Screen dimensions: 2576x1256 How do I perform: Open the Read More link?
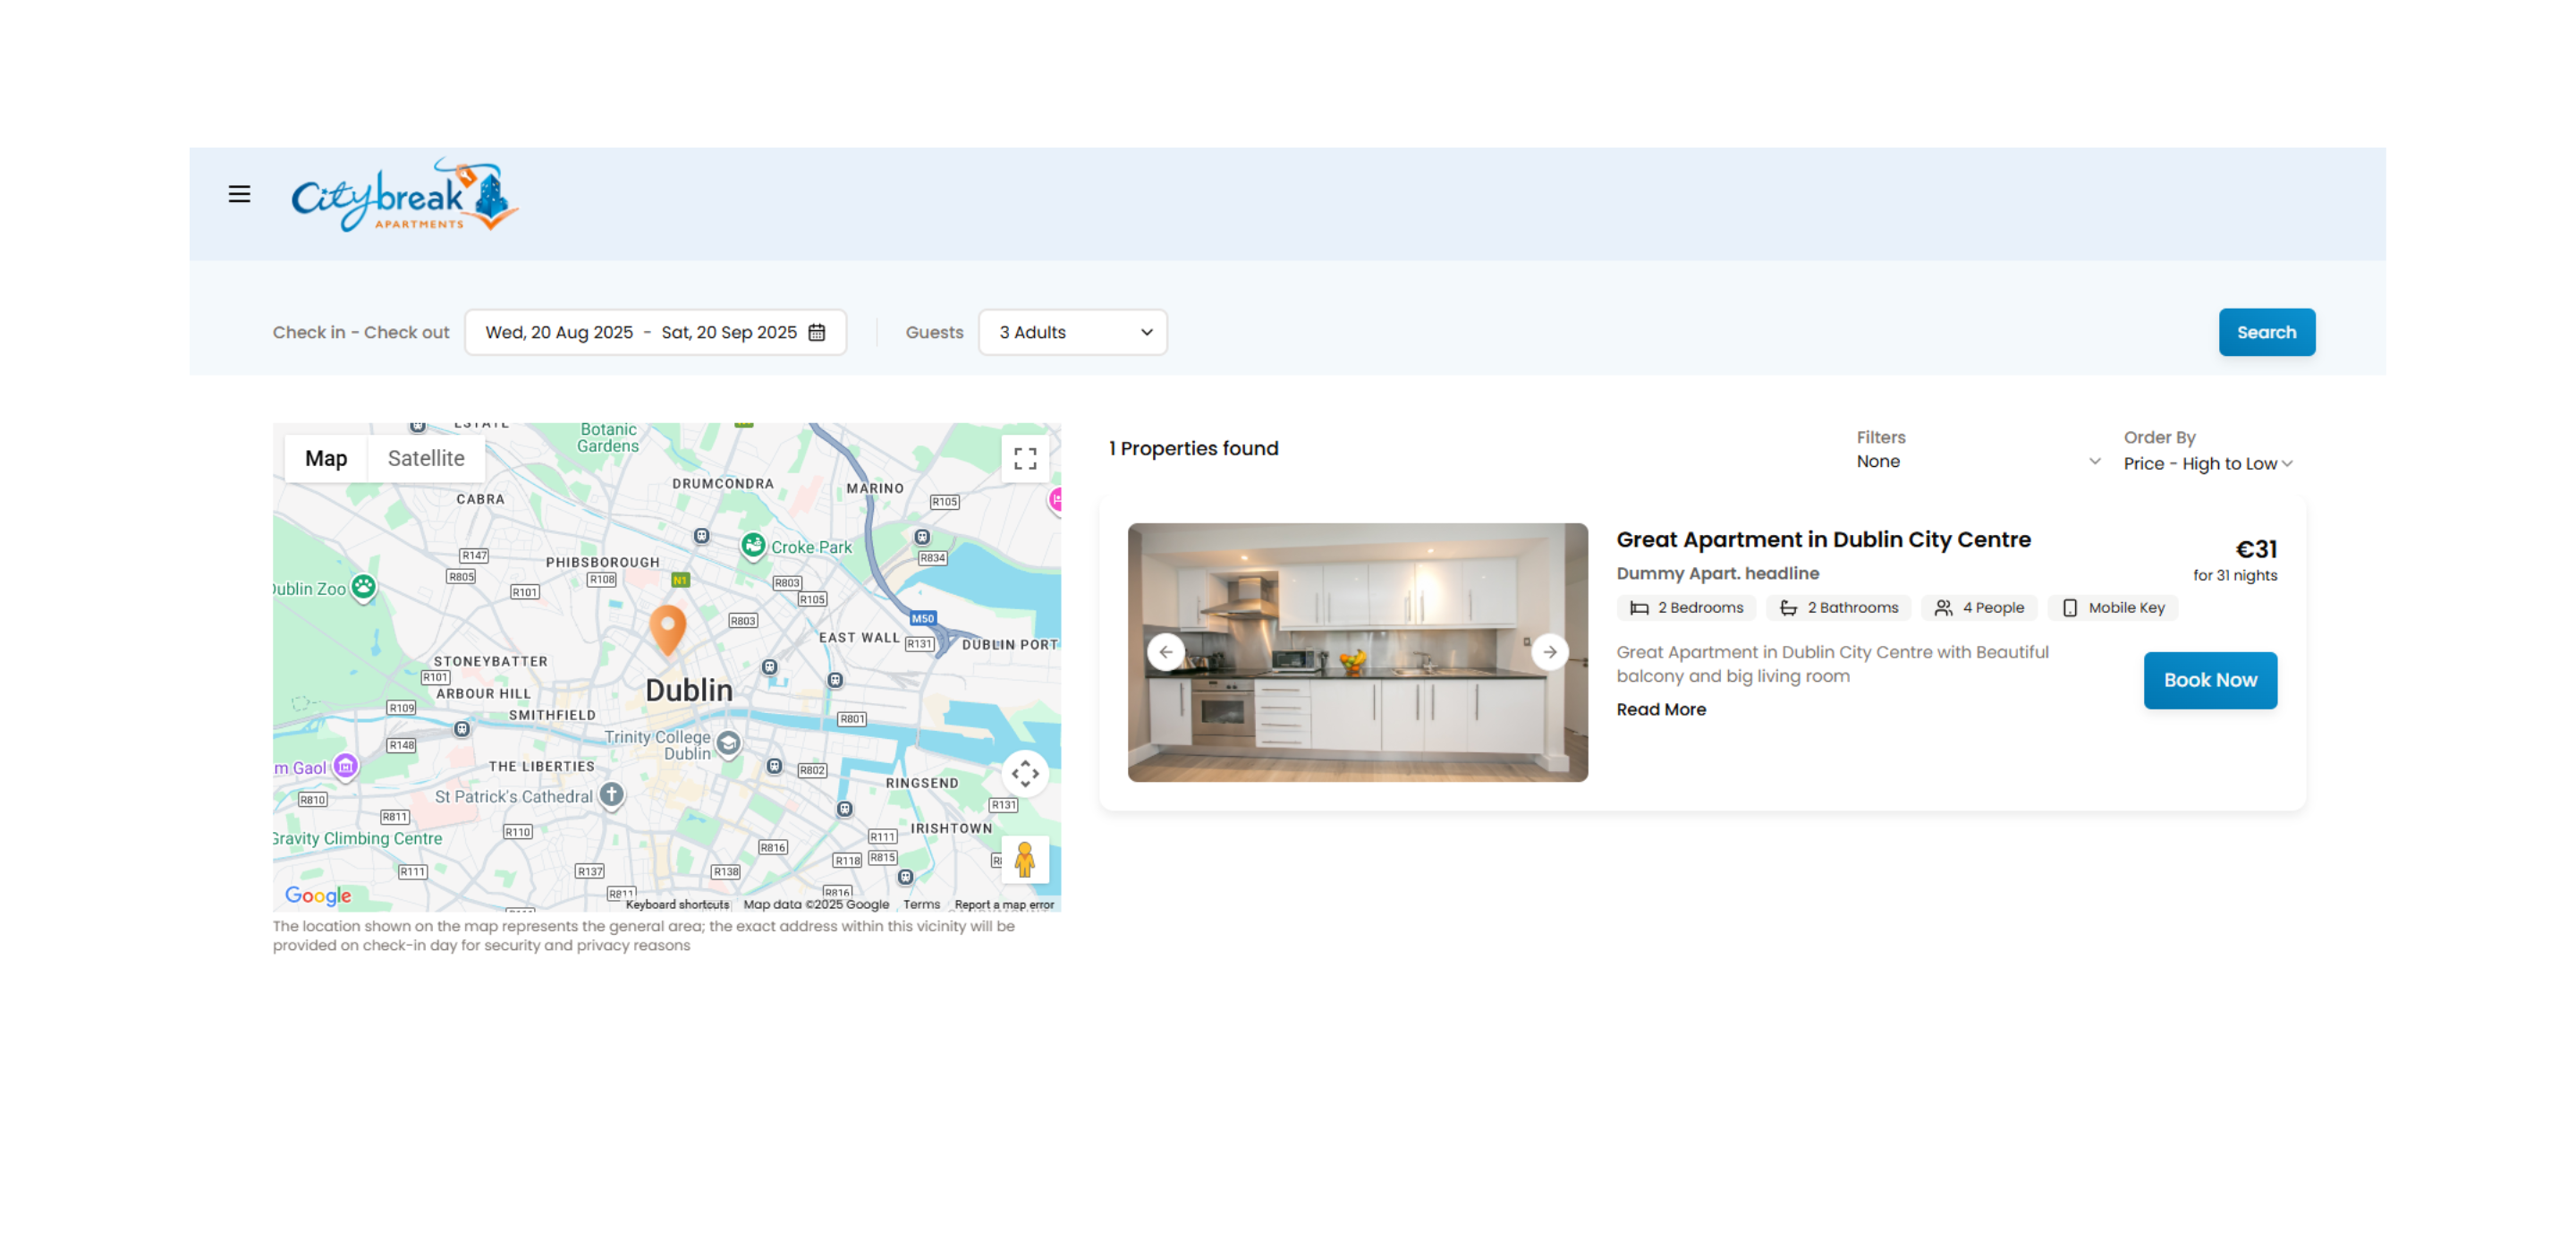(x=1661, y=709)
